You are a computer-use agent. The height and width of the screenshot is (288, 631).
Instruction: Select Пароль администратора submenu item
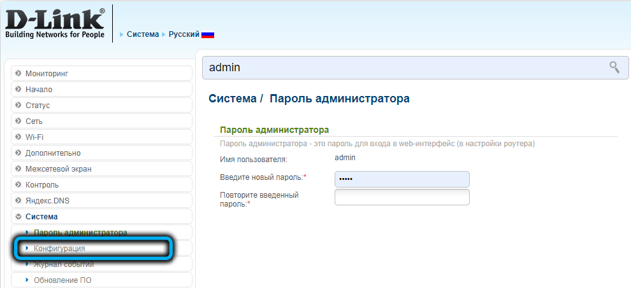[x=80, y=233]
